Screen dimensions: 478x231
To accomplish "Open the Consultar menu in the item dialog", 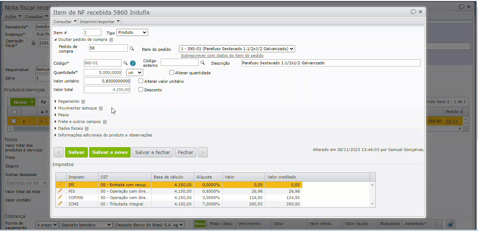I will [65, 22].
